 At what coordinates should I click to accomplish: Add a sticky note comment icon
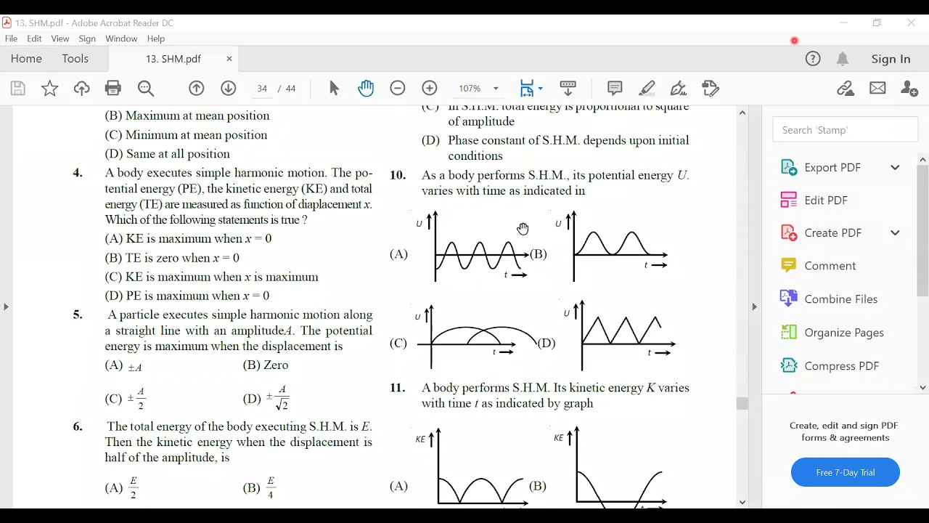(x=615, y=89)
